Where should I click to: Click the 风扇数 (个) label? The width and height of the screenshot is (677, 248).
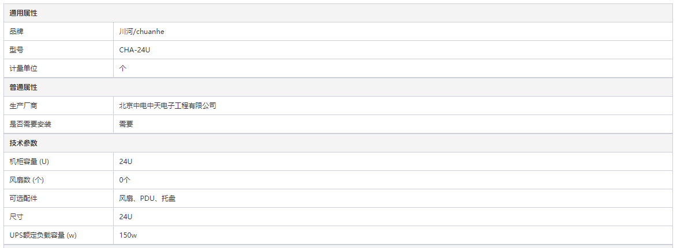pyautogui.click(x=27, y=180)
